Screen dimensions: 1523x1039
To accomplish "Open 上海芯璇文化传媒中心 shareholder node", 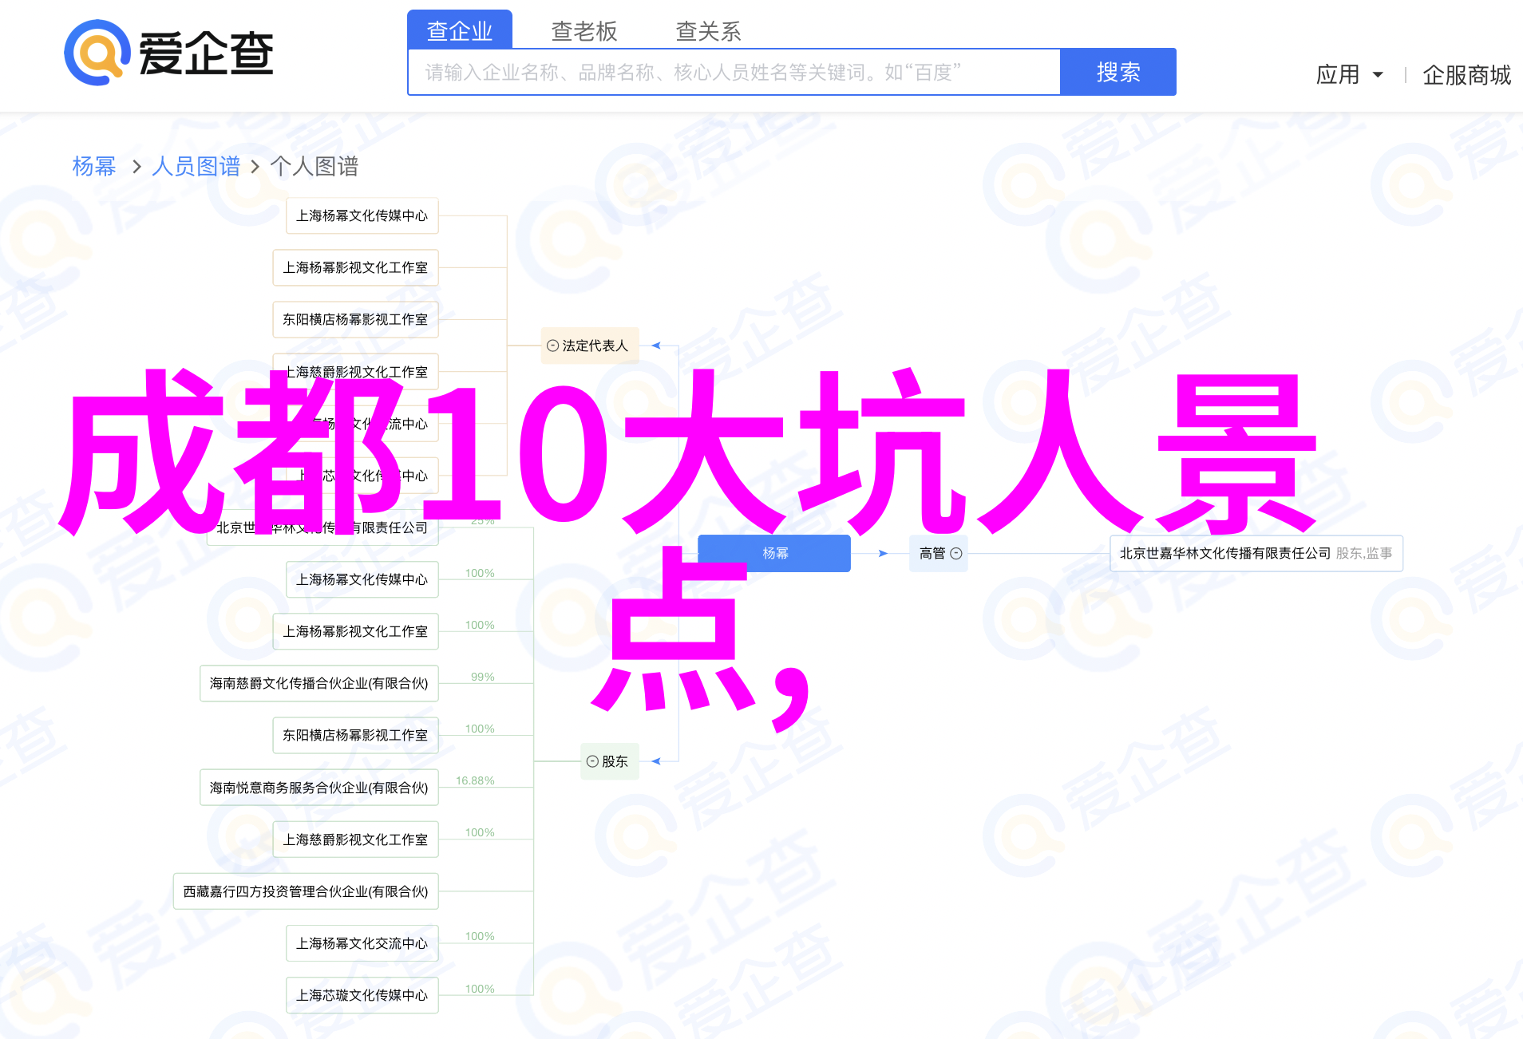I will pos(362,995).
